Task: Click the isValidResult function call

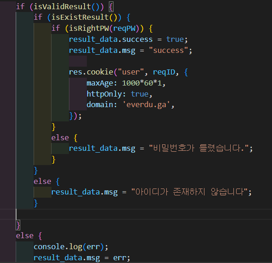Action: coord(62,7)
